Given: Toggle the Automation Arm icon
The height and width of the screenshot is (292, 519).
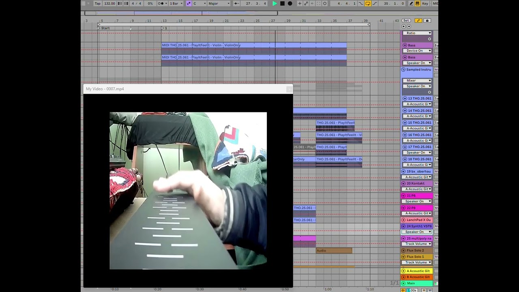Looking at the screenshot, I should [306, 3].
